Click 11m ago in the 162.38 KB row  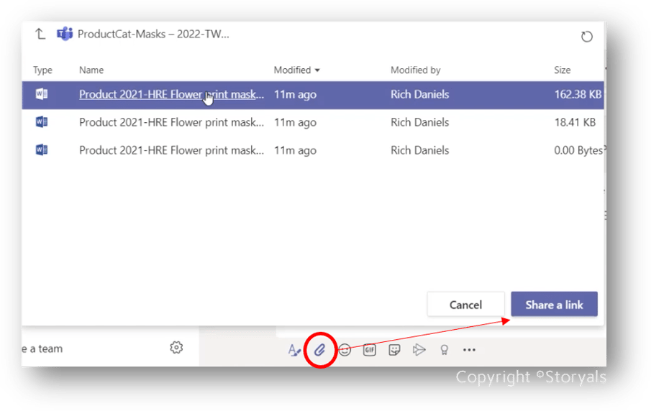pos(295,95)
